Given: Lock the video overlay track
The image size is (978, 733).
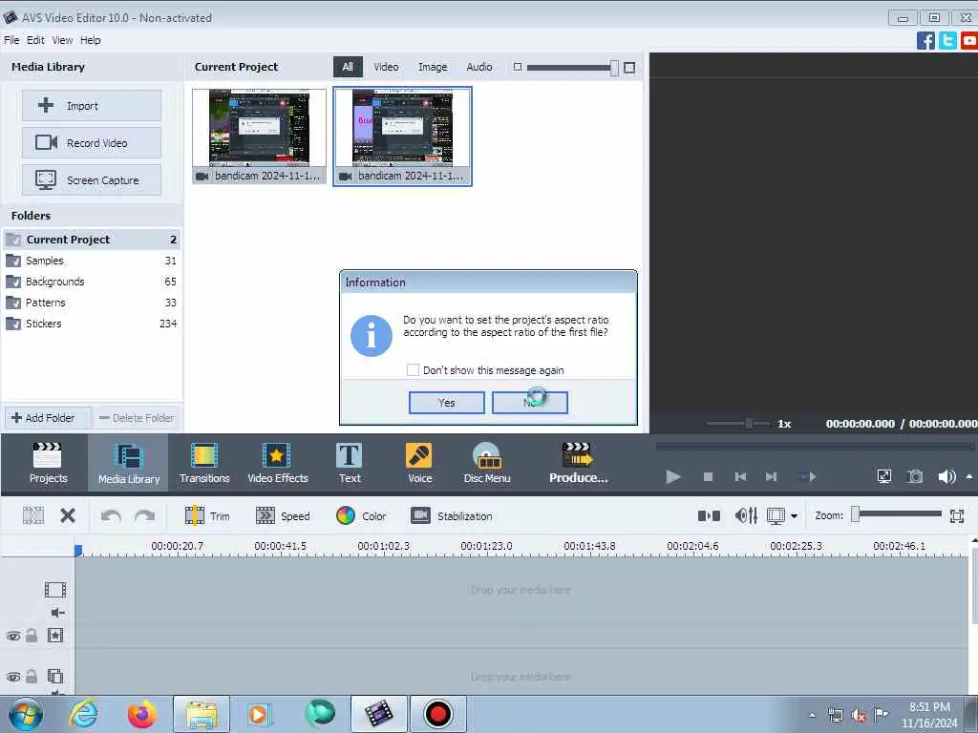Looking at the screenshot, I should pyautogui.click(x=32, y=677).
